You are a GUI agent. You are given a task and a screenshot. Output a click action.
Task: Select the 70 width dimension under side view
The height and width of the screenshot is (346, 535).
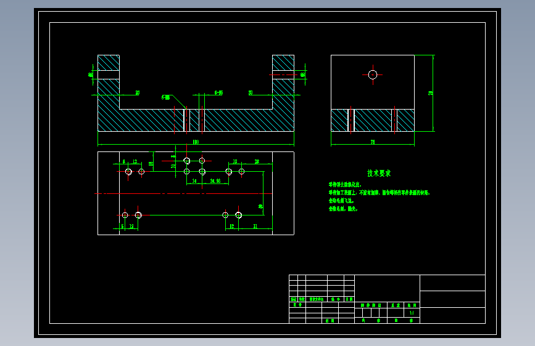[x=373, y=142]
